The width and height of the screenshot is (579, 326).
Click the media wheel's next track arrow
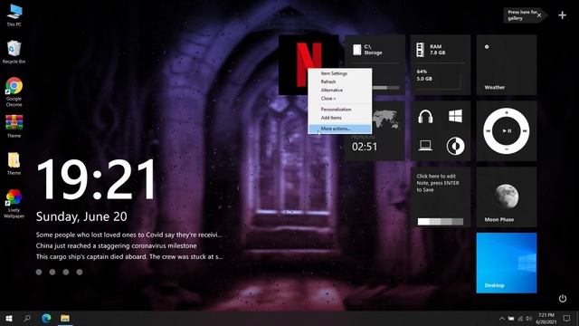pyautogui.click(x=525, y=130)
